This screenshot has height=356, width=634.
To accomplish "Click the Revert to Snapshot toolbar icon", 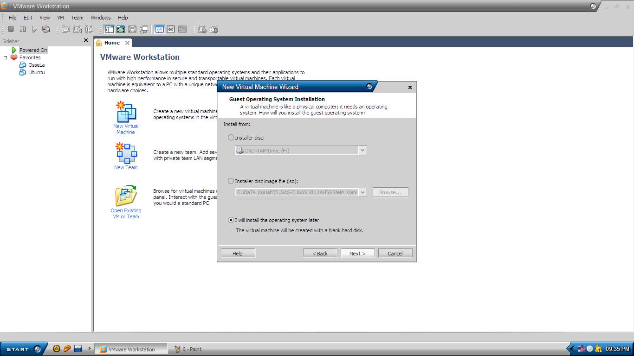I will [x=78, y=29].
